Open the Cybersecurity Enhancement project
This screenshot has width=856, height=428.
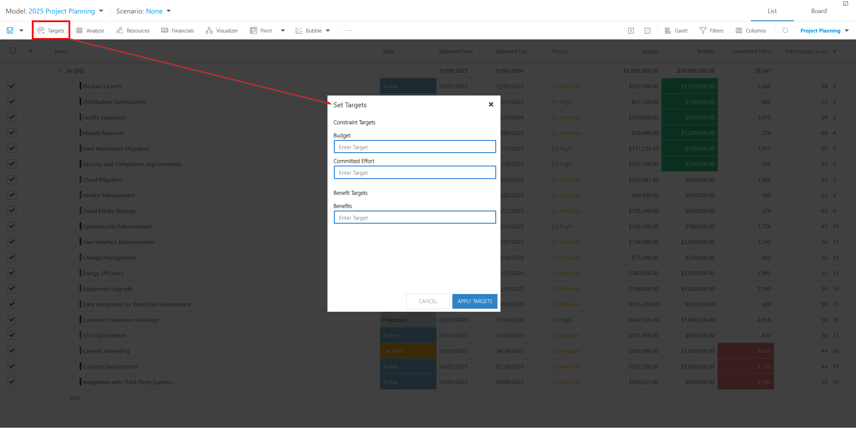117,226
